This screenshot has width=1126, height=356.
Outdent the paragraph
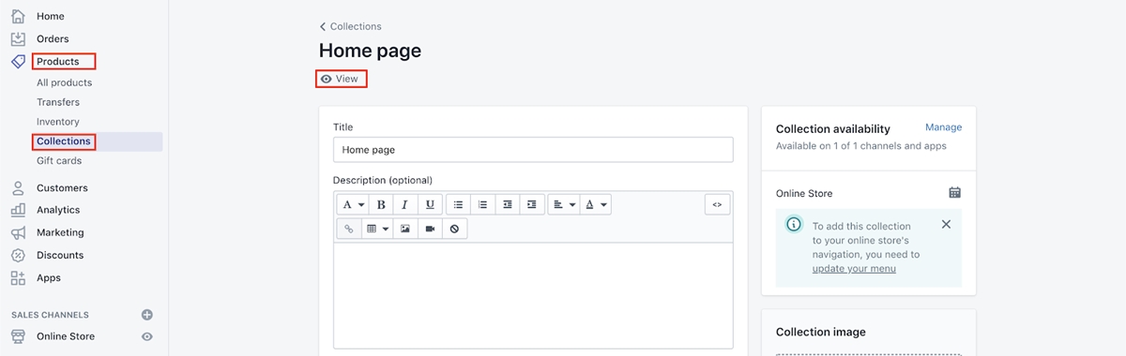coord(507,204)
